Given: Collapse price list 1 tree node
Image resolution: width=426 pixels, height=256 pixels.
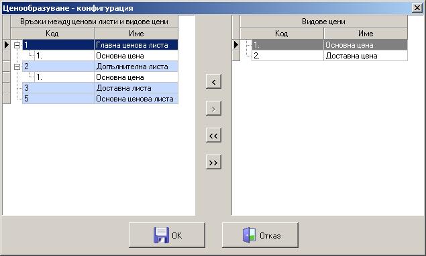Looking at the screenshot, I should [x=17, y=45].
